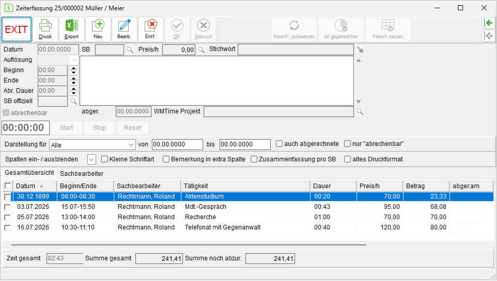Delete the entry with Entf. icon

(150, 29)
